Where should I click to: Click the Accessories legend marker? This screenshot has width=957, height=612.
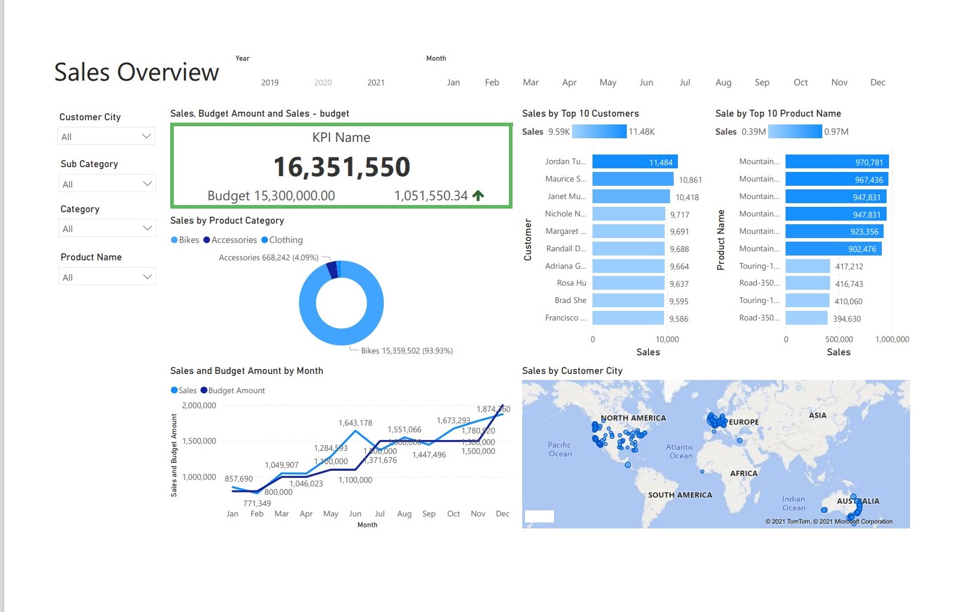(207, 240)
